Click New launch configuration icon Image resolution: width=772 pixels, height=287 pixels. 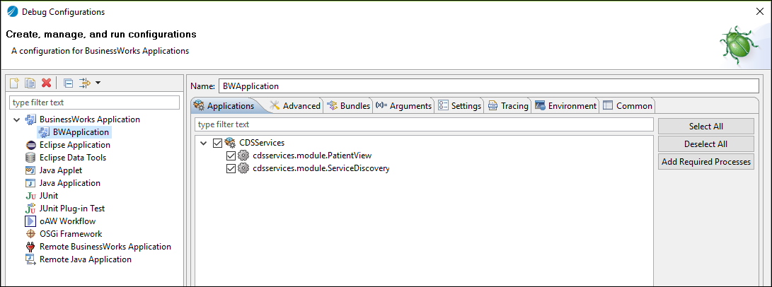coord(14,83)
